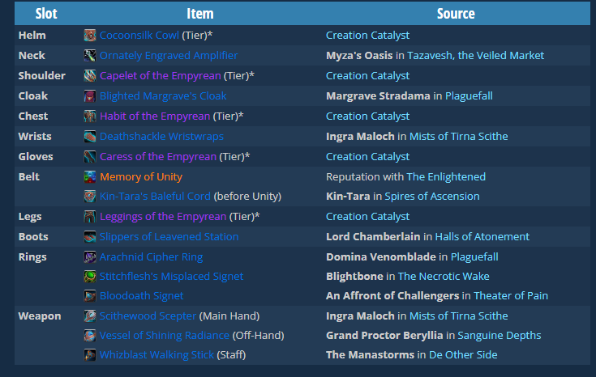This screenshot has height=377, width=596.
Task: Open the Stitchflesh's Misplaced Signet link
Action: click(x=171, y=277)
